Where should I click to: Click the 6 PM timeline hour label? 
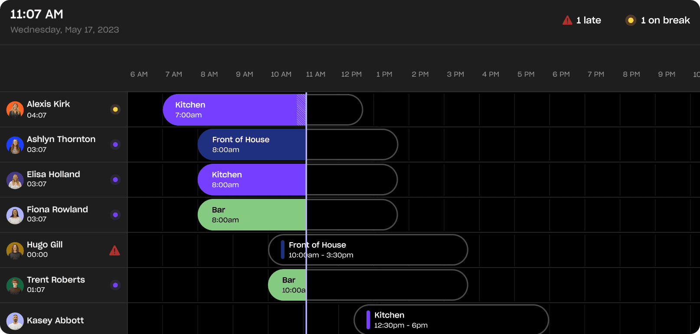tap(561, 75)
